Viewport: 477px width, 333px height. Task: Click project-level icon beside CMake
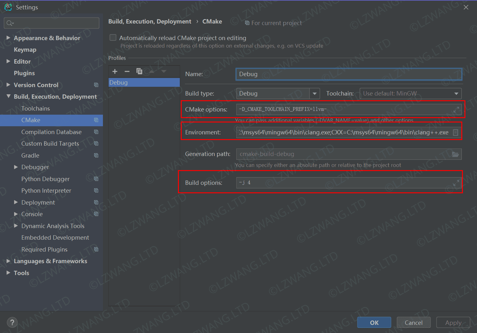pyautogui.click(x=96, y=120)
